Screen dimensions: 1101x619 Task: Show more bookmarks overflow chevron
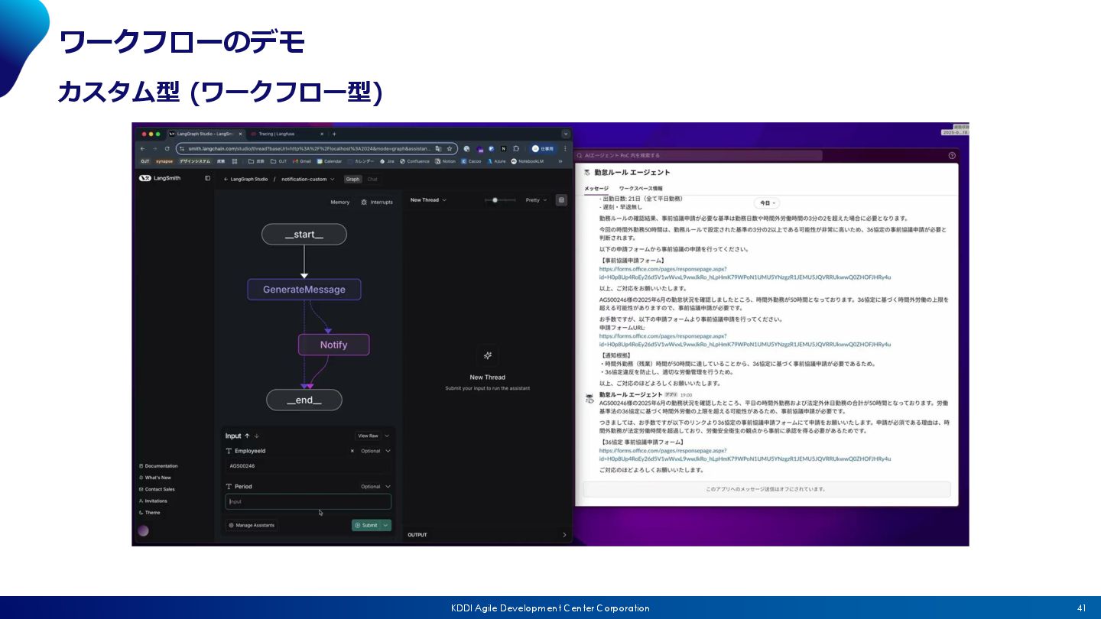pyautogui.click(x=560, y=161)
